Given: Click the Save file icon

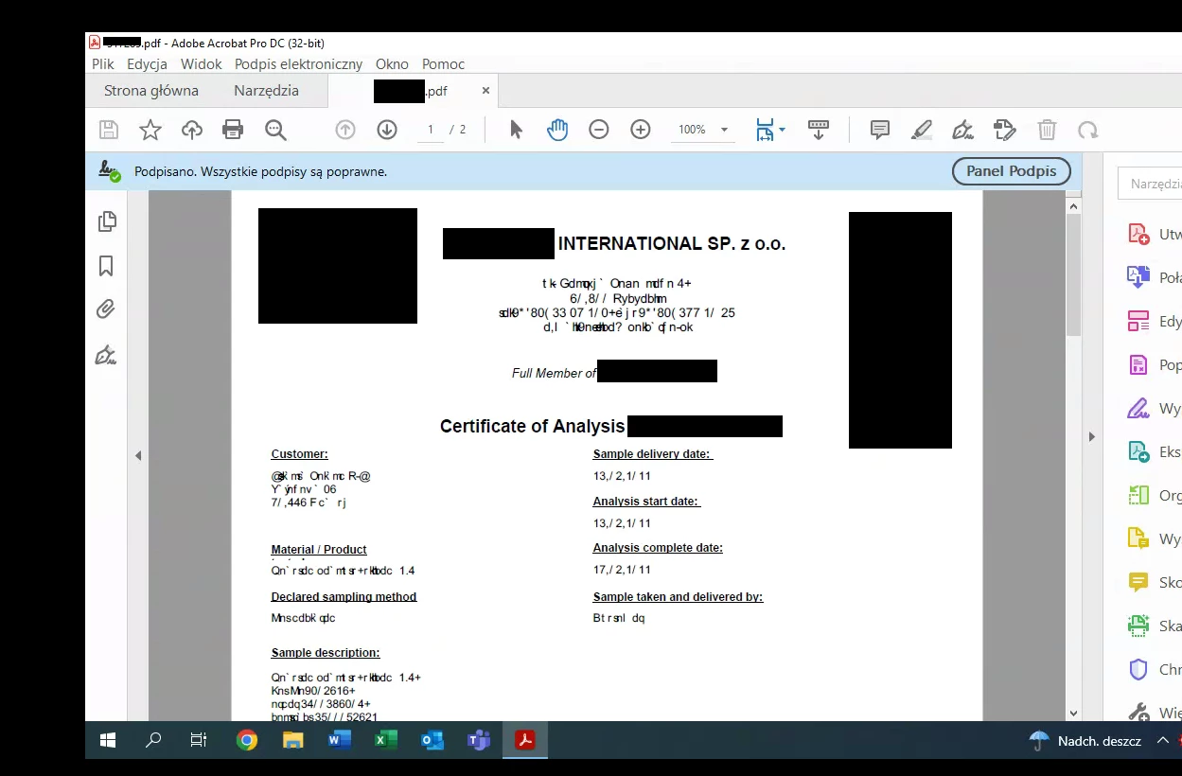Looking at the screenshot, I should pos(109,130).
